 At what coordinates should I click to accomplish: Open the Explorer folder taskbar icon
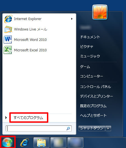click(41, 143)
